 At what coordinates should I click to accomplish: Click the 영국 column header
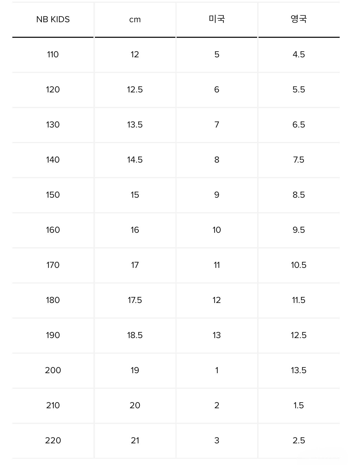299,19
